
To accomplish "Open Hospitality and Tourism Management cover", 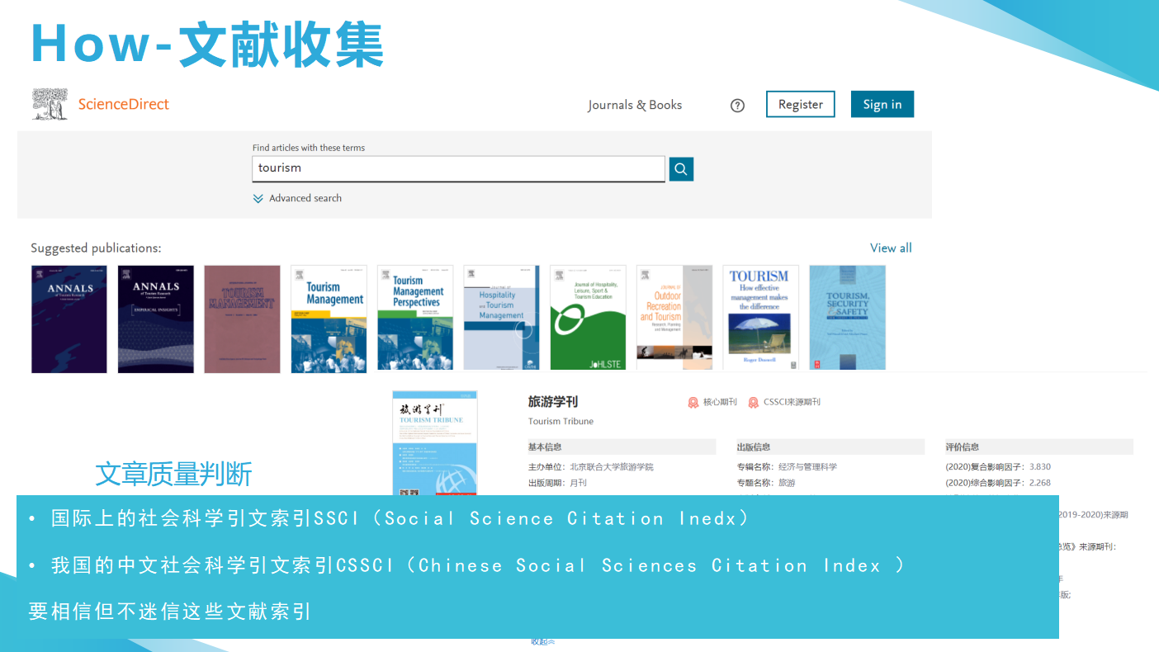I will pos(501,318).
